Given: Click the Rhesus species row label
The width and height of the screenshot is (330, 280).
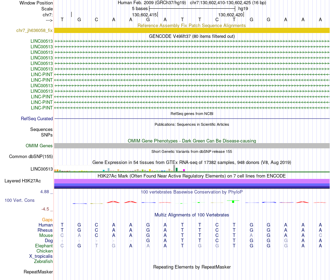Looking at the screenshot, I should [x=45, y=230].
